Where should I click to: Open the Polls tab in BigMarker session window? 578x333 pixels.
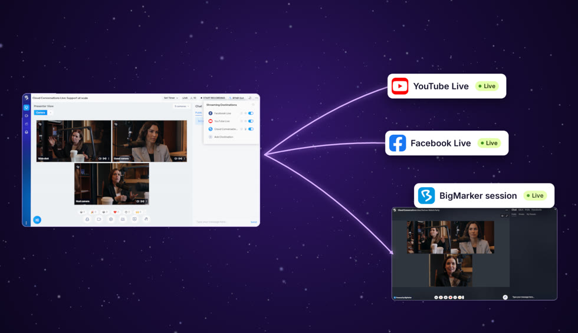(527, 210)
